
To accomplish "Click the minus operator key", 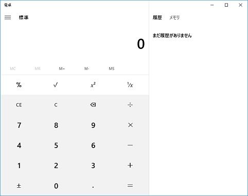I will [130, 145].
